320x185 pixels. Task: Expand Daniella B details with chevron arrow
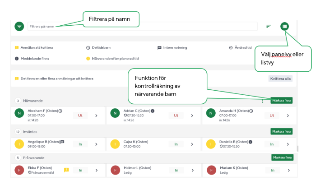pyautogui.click(x=288, y=144)
